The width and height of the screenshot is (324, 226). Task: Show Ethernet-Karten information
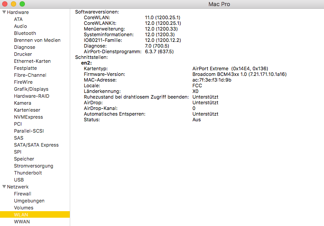[x=32, y=61]
